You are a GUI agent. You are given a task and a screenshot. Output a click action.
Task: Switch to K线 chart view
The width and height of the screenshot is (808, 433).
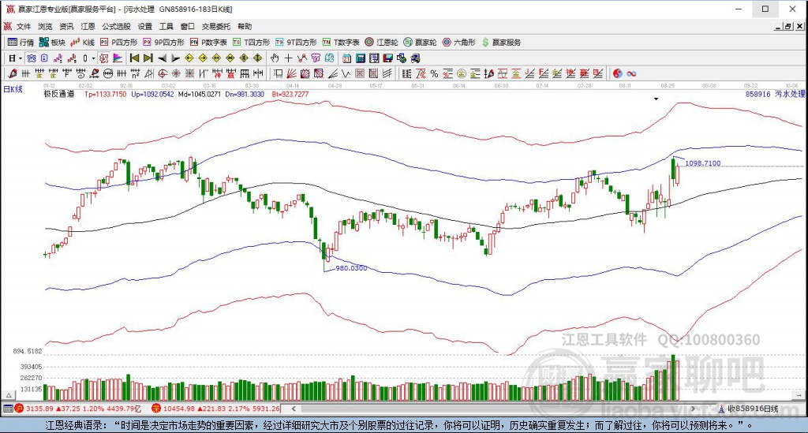(82, 43)
